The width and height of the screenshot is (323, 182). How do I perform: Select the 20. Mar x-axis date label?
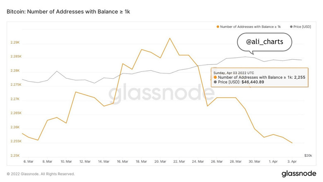click(x=161, y=161)
